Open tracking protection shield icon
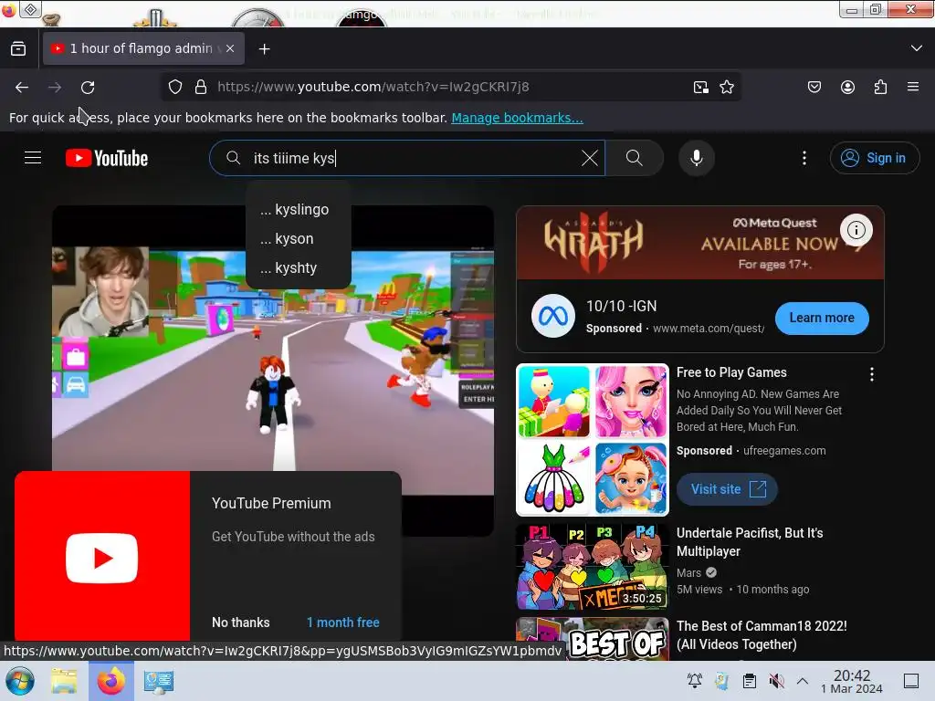The image size is (935, 701). coord(174,87)
